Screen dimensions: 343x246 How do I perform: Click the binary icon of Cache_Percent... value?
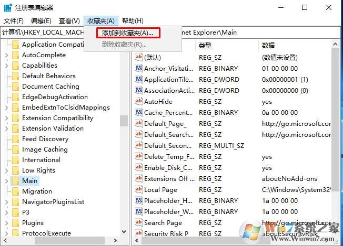pyautogui.click(x=139, y=112)
